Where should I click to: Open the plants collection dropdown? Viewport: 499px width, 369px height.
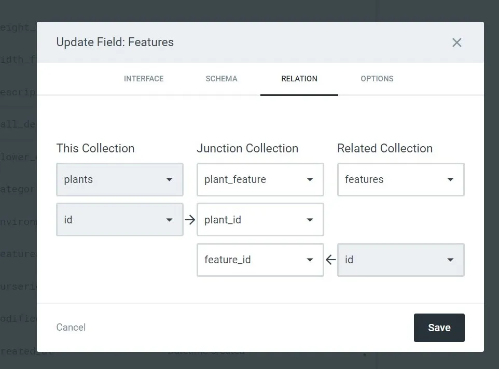click(x=119, y=180)
